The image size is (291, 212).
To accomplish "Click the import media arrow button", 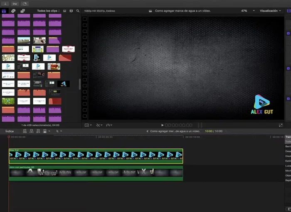I will [x=5, y=3].
